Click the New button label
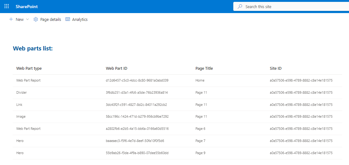Screen dimensions: 349x165 20,20
